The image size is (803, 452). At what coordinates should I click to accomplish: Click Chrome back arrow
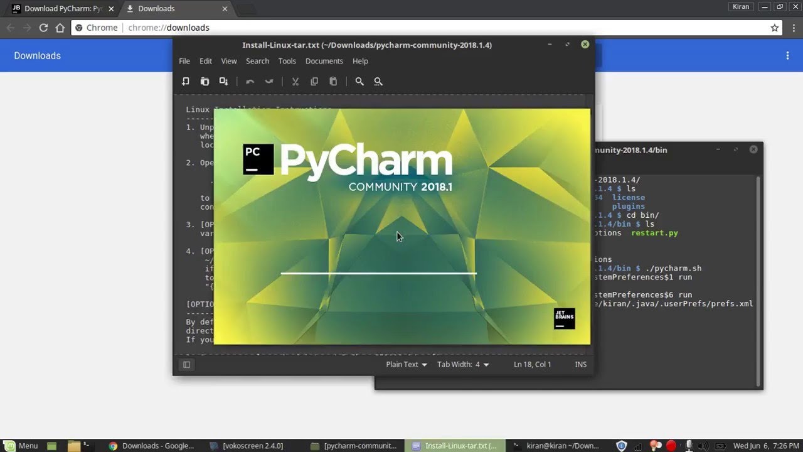tap(11, 28)
